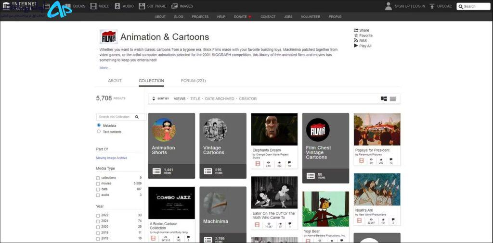Open the RSS feed icon
The image size is (493, 243).
(x=356, y=40)
